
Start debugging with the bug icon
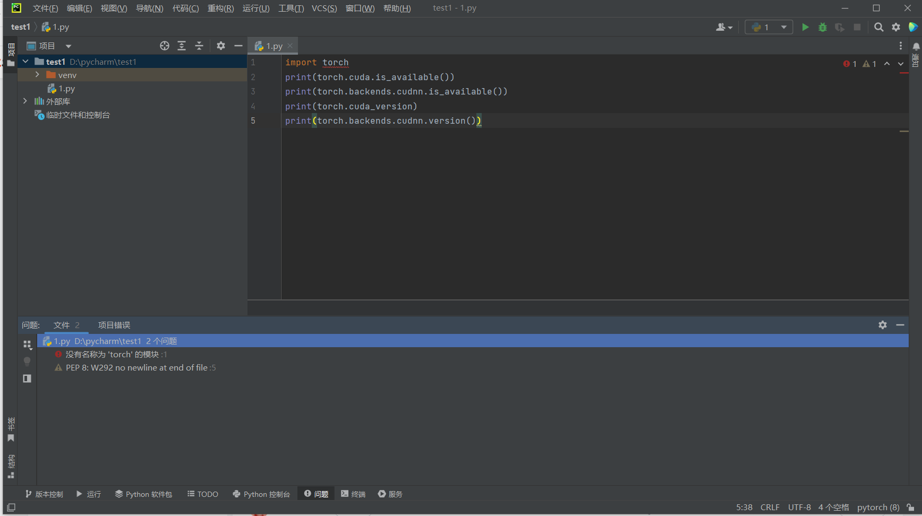[x=822, y=27]
